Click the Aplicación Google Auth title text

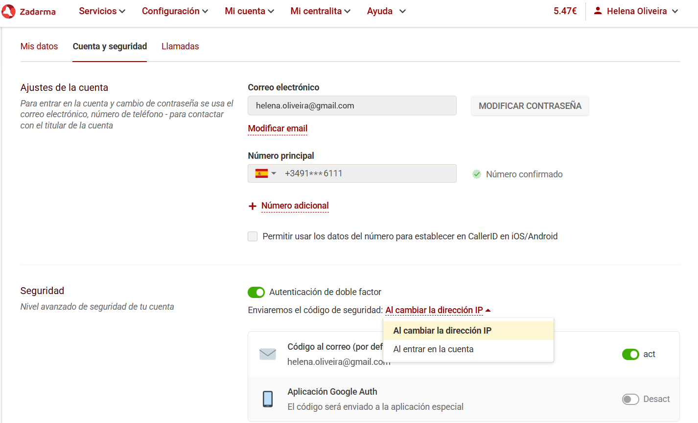tap(332, 392)
